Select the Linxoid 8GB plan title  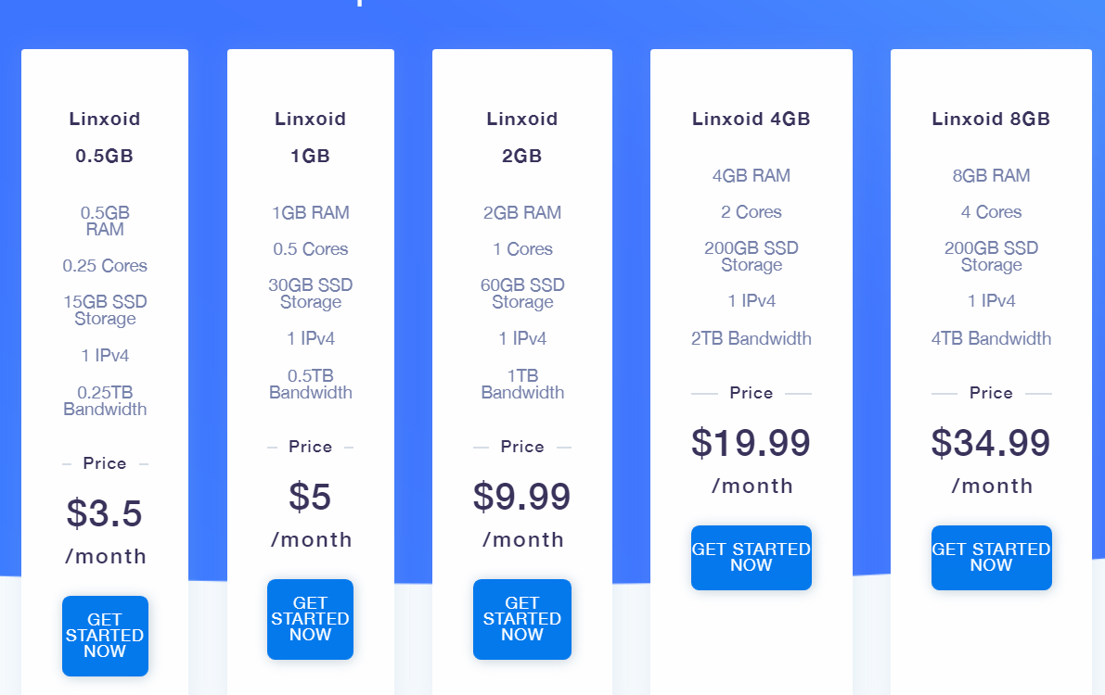[991, 119]
